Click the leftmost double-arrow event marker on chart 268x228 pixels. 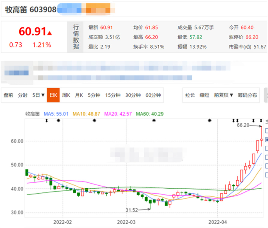46,120
